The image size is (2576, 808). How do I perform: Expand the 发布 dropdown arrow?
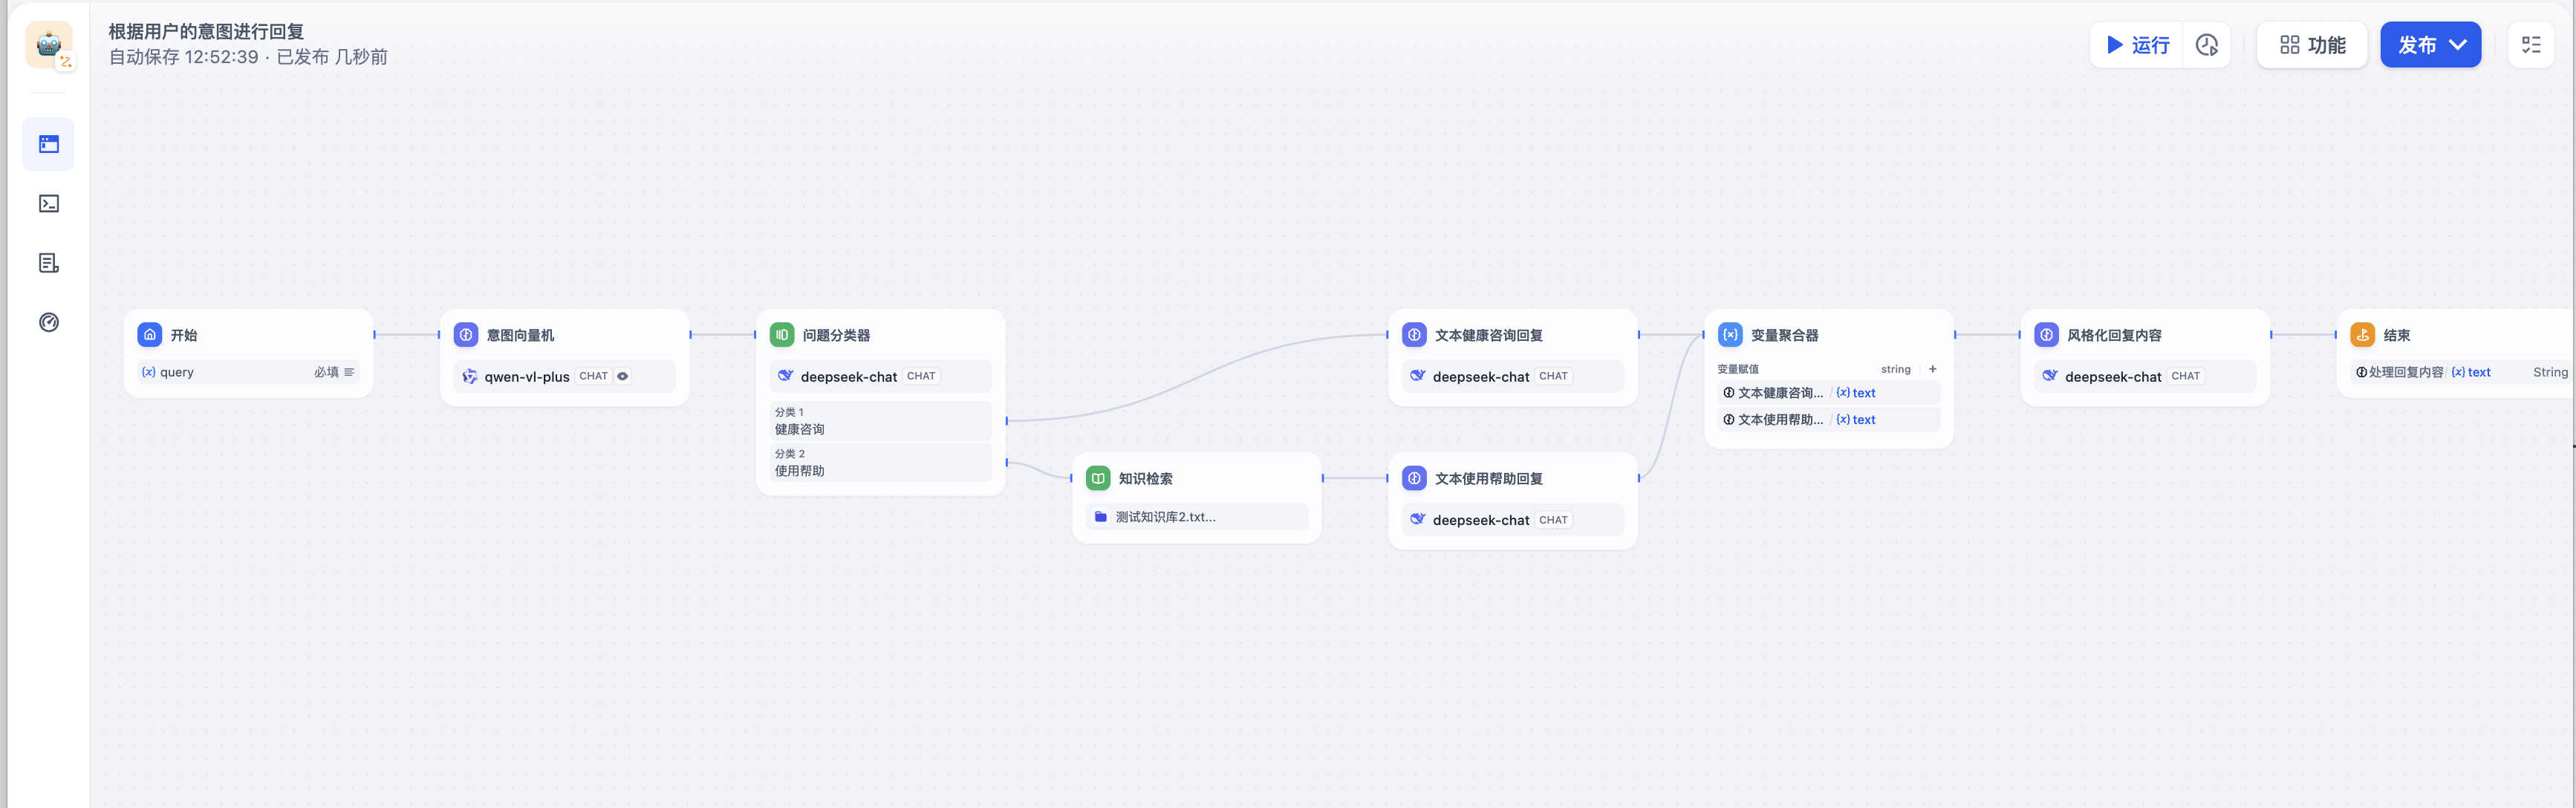2458,45
